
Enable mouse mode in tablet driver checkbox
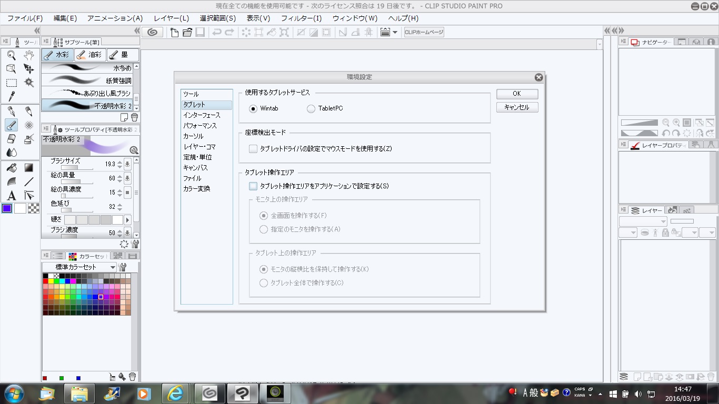pos(253,149)
